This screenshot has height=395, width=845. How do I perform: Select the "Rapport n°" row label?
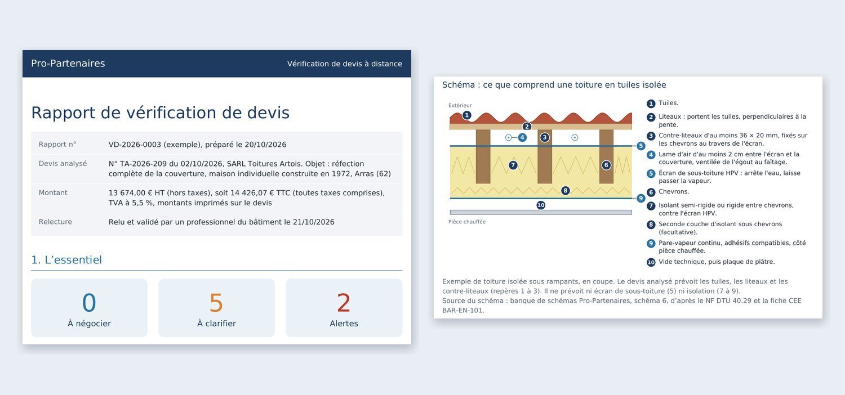coord(57,144)
